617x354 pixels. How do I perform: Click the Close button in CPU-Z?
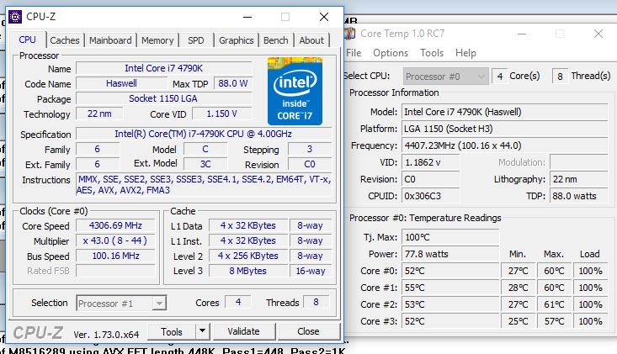308,331
